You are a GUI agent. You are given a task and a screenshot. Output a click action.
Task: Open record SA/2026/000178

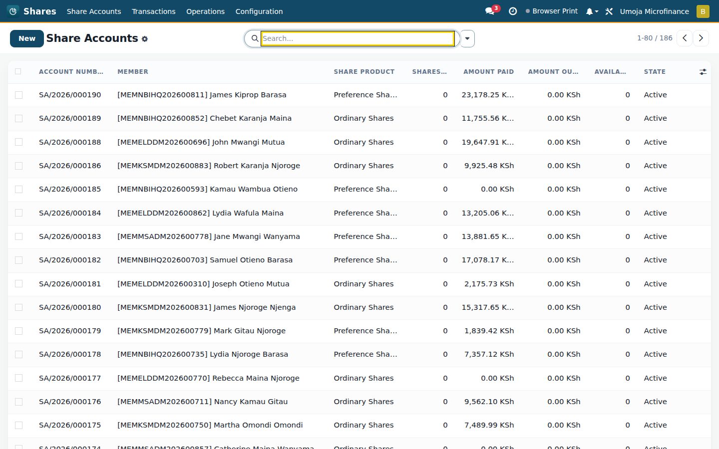pyautogui.click(x=70, y=354)
